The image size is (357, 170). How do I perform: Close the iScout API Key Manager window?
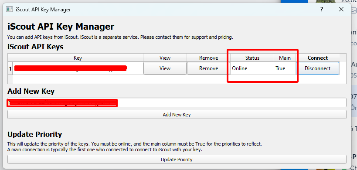(341, 9)
